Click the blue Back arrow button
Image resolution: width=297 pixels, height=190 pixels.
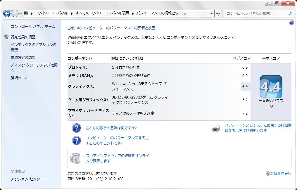7,13
